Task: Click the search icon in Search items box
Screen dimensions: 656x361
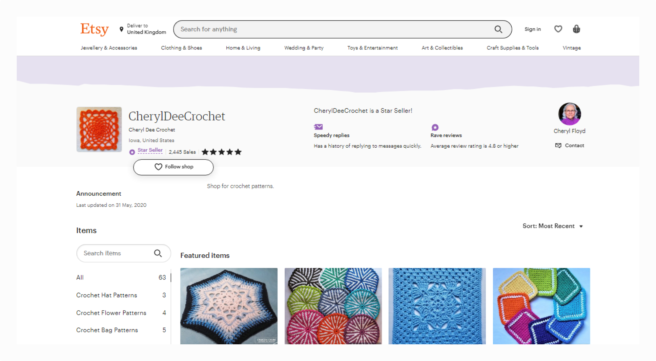Action: [158, 253]
